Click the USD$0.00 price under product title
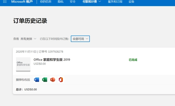The width and height of the screenshot is (175, 106). click(x=40, y=64)
